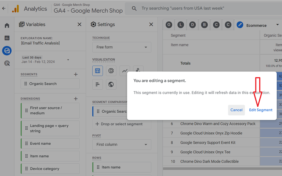
Task: Select Landing page + query string dimension
Action: [50, 128]
